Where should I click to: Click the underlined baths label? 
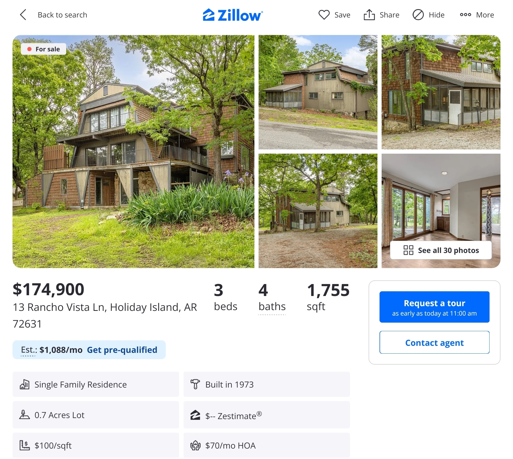pos(272,306)
